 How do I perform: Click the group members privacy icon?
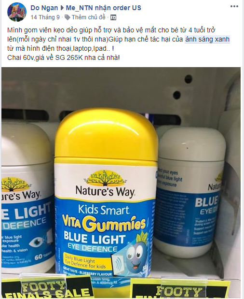(113, 17)
